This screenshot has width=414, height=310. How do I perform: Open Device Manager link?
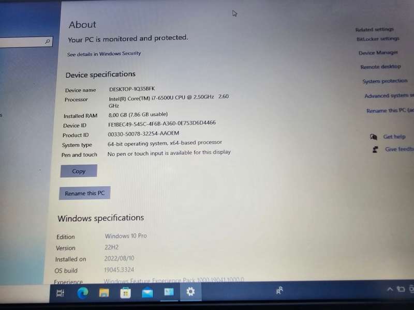click(x=378, y=53)
